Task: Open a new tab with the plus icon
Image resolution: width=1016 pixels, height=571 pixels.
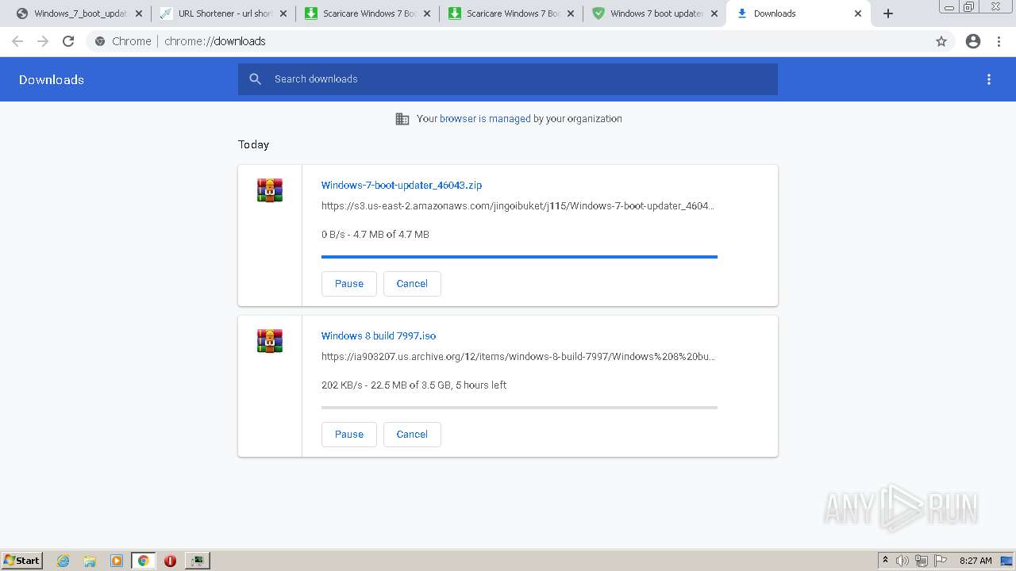Action: [x=888, y=13]
